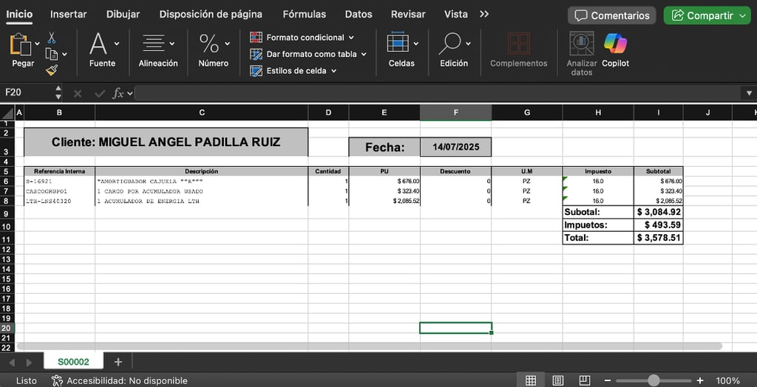Expand Estilos de celda dropdown arrow
Viewport: 757px width, 387px height.
(333, 71)
